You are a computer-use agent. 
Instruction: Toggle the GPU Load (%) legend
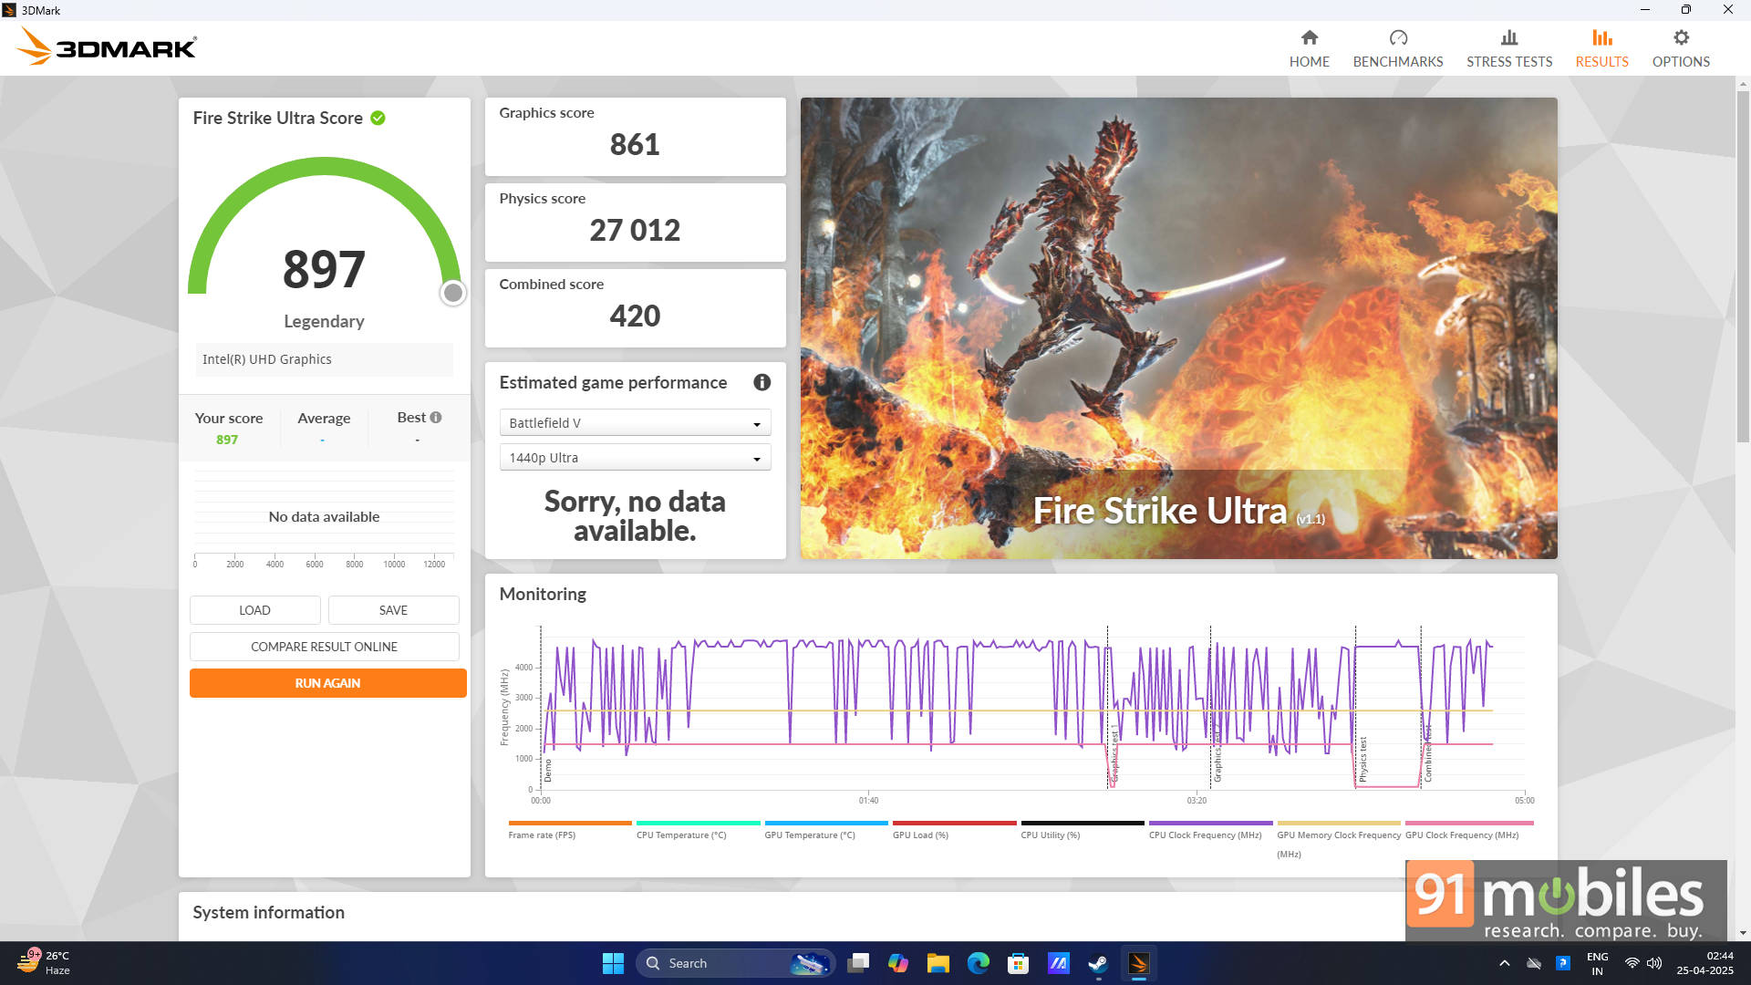coord(954,830)
